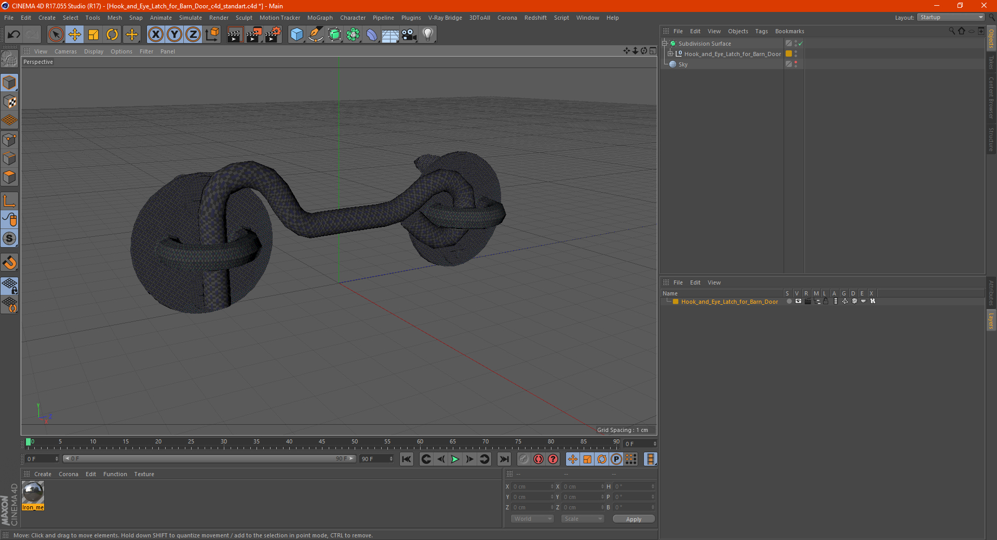Toggle Z-axis lock

tap(193, 35)
